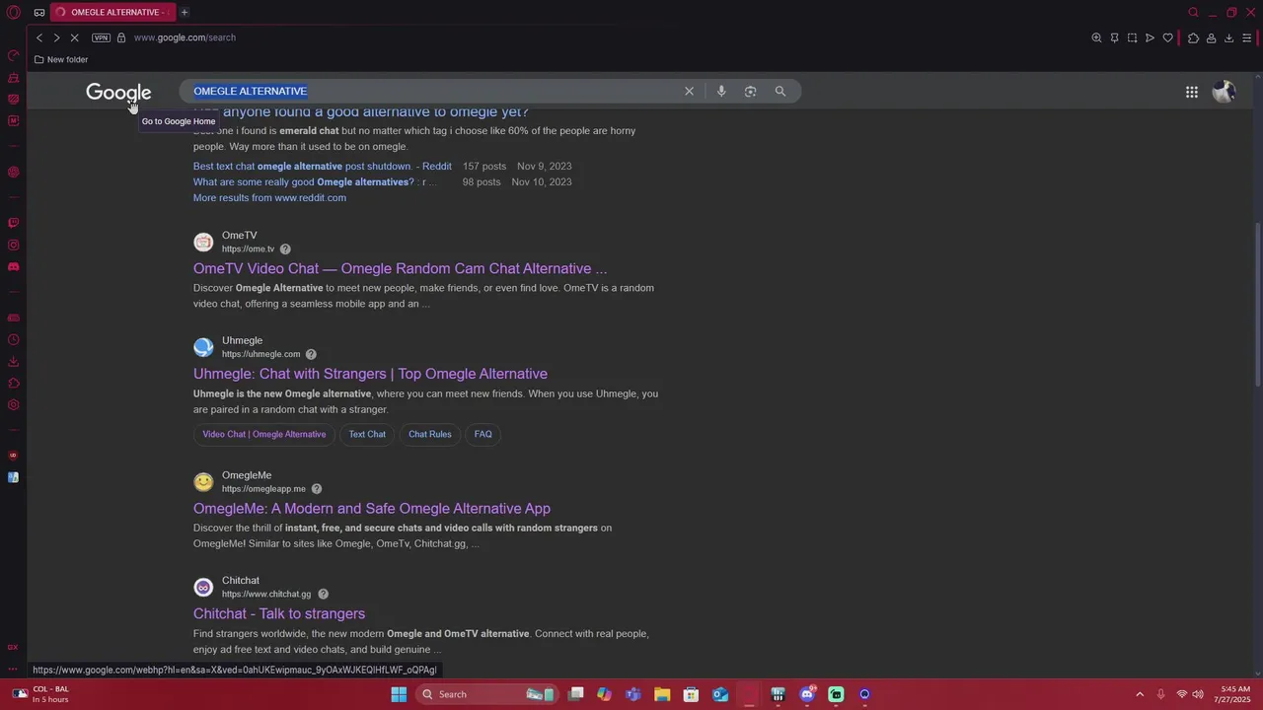Screen dimensions: 1263x710
Task: Open OmeTV Video Chat result link
Action: click(400, 268)
